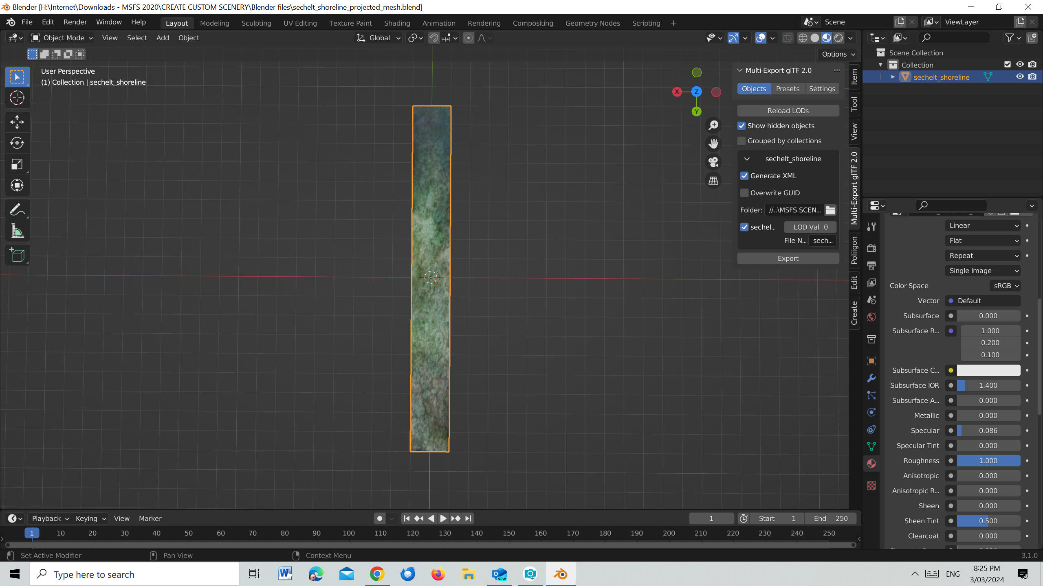Toggle Show hidden objects checkbox
1043x586 pixels.
click(742, 126)
